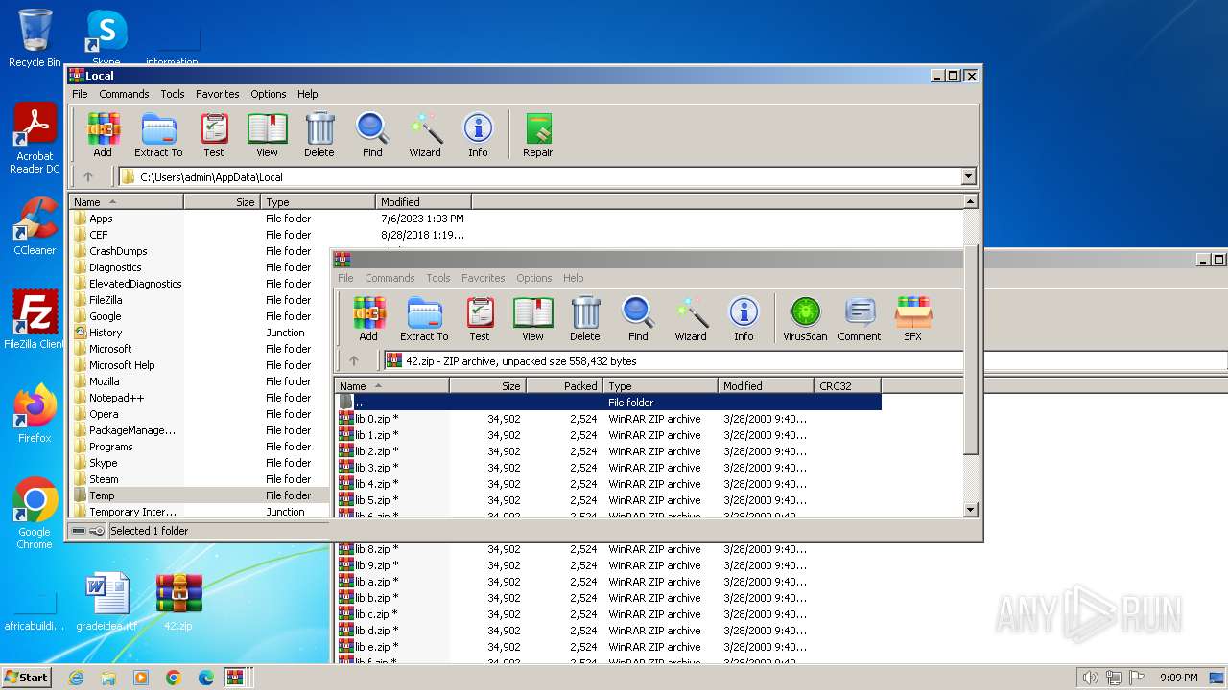Open Options menu in Local window

pos(269,94)
